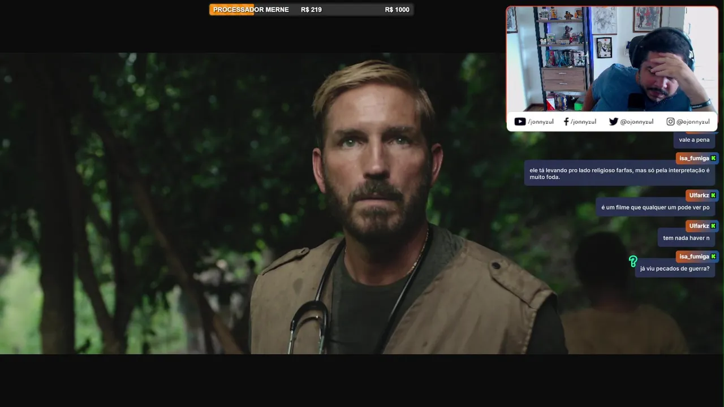Screen dimensions: 724x407
Task: Click message 'ele tá levando pro lado religioso'
Action: [x=619, y=174]
